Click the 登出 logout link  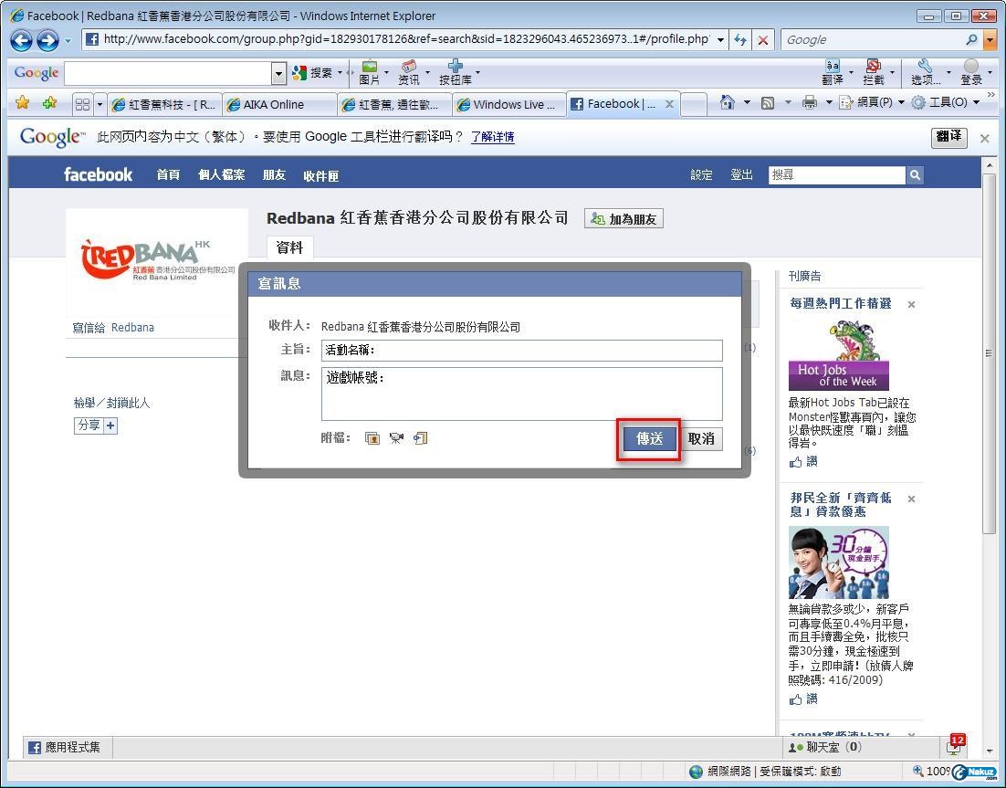[741, 174]
